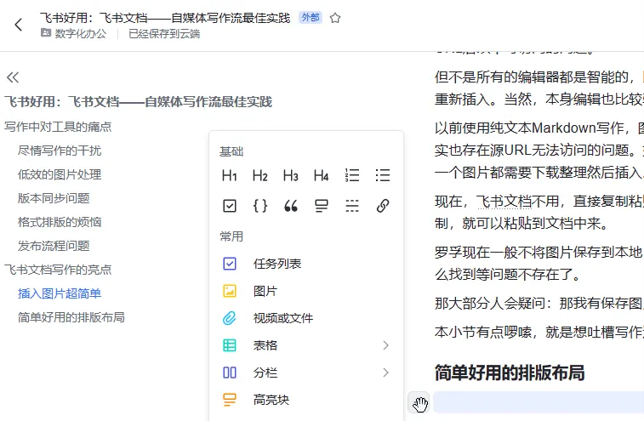Viewport: 644px width, 421px height.
Task: Insert a divider line
Action: pos(352,205)
